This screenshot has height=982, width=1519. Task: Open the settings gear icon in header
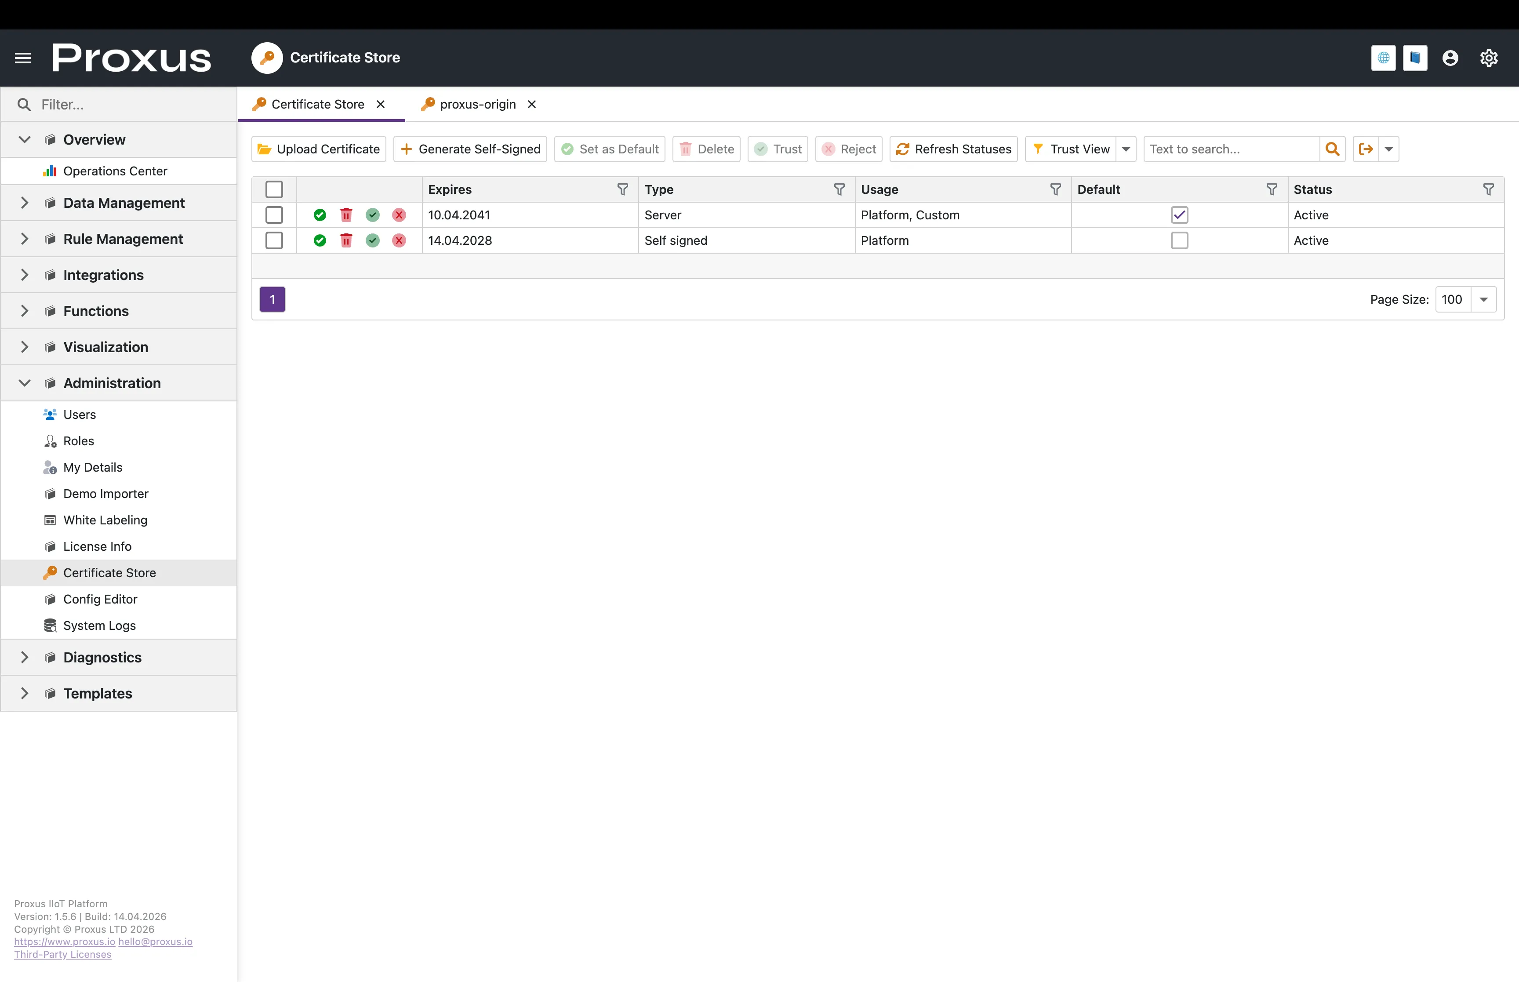(1488, 58)
